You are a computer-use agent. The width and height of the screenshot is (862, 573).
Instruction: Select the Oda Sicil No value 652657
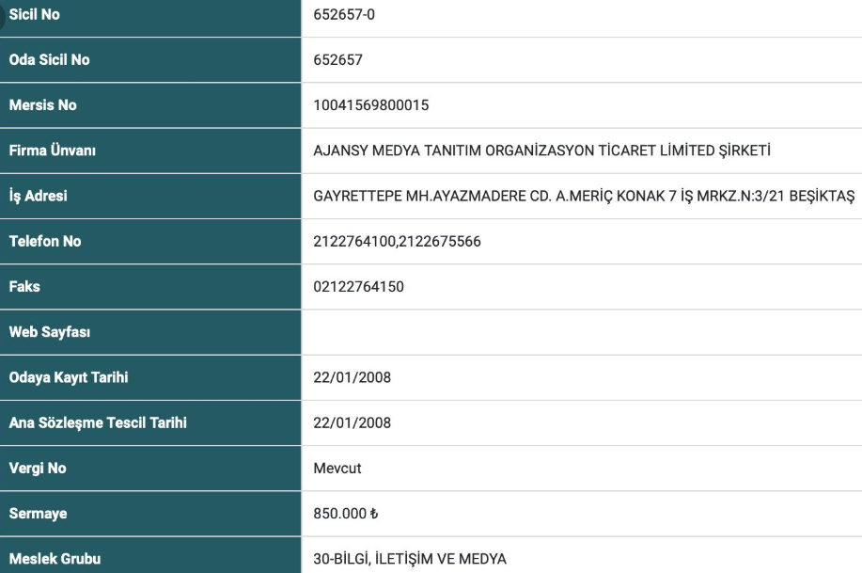[x=337, y=60]
